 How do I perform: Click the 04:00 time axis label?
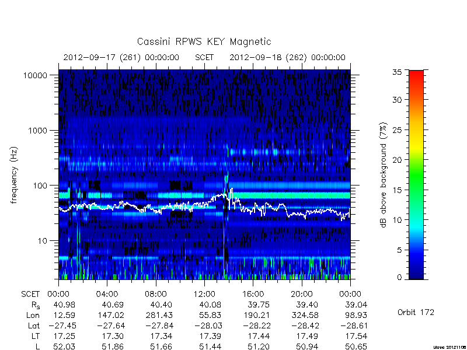click(107, 295)
